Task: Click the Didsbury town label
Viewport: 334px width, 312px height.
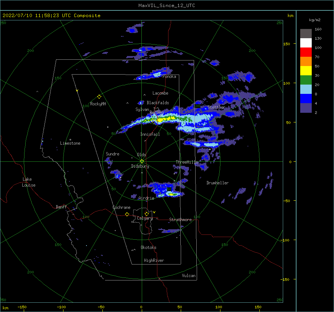Action: point(140,166)
